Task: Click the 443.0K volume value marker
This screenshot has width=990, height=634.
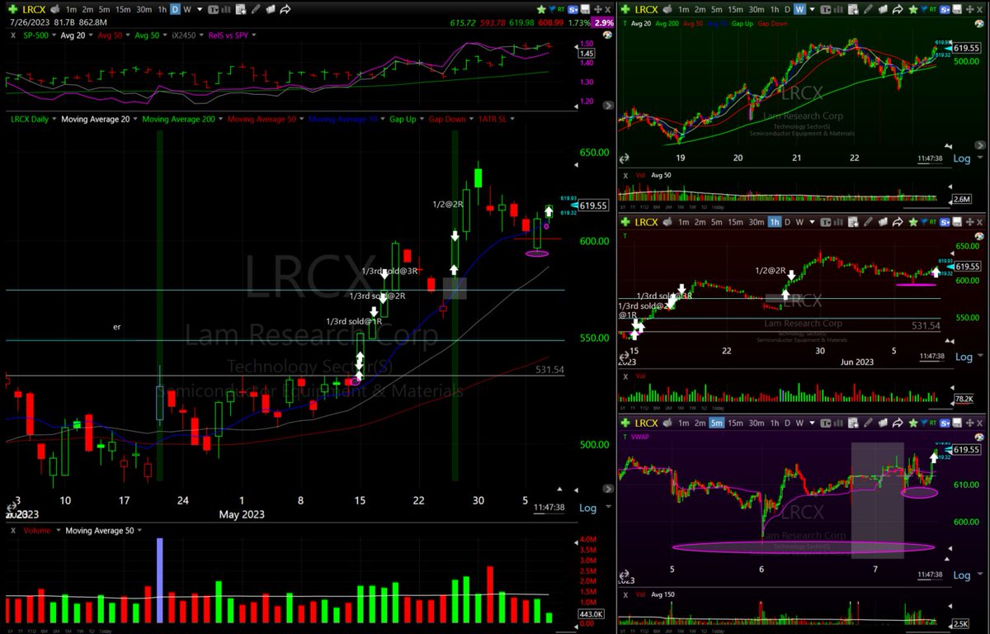Action: (x=591, y=615)
